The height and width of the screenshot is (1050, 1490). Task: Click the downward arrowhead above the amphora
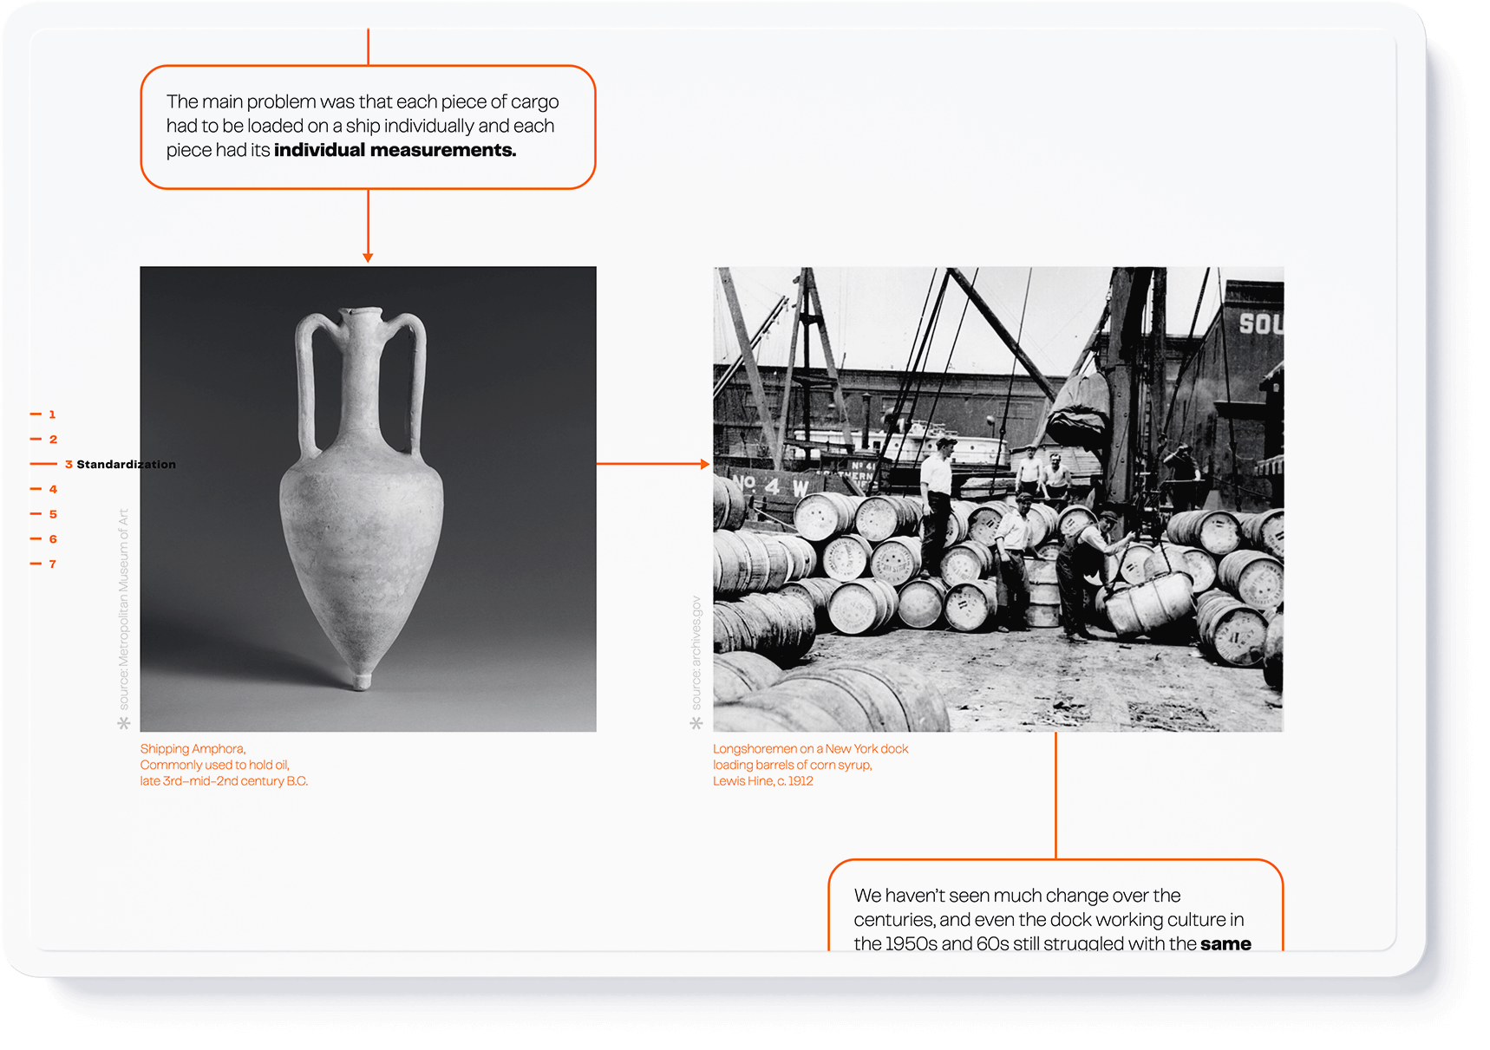(368, 257)
